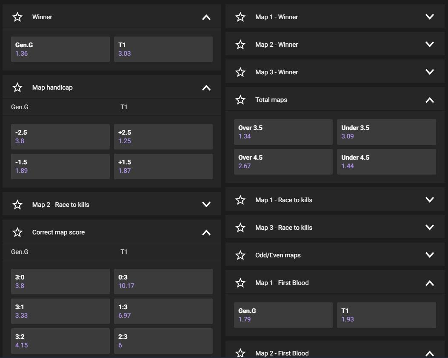Choose correct score 3:1 at 3.33
The height and width of the screenshot is (358, 448).
(60, 311)
